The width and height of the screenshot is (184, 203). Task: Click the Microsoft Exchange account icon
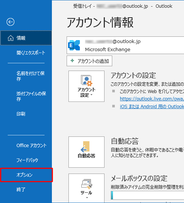(74, 45)
